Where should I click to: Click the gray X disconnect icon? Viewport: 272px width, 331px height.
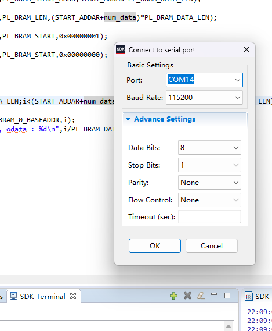pyautogui.click(x=187, y=296)
